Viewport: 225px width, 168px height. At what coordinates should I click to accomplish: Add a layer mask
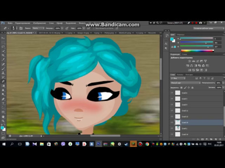pos(202,139)
